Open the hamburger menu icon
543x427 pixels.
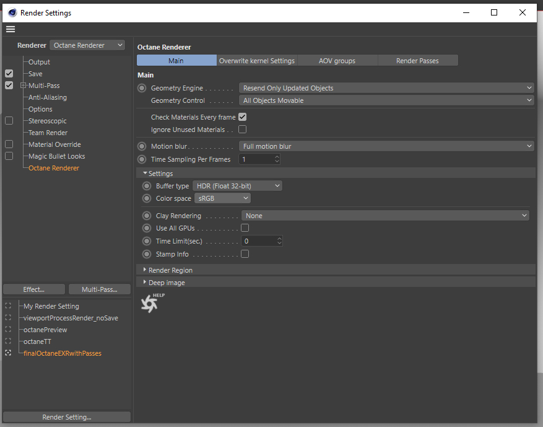tap(10, 29)
